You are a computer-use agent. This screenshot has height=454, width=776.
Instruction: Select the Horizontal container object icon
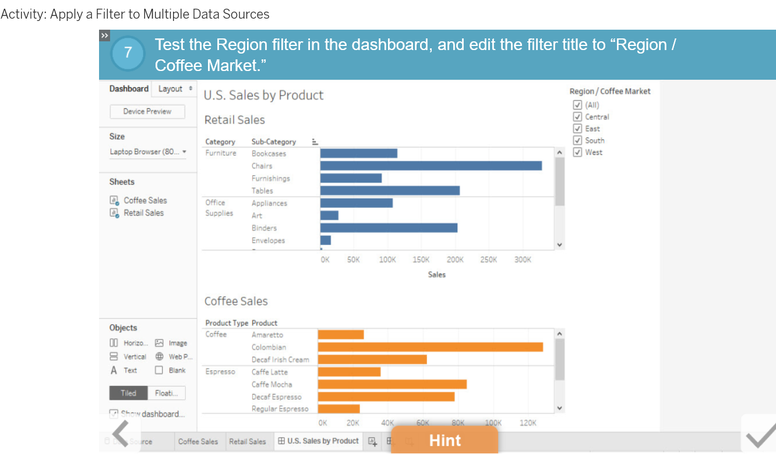114,343
